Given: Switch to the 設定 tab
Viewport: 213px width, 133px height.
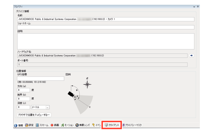Looking at the screenshot, I should point(29,125).
